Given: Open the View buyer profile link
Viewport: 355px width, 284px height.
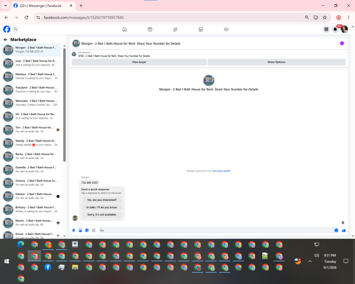Looking at the screenshot, I should (x=222, y=171).
